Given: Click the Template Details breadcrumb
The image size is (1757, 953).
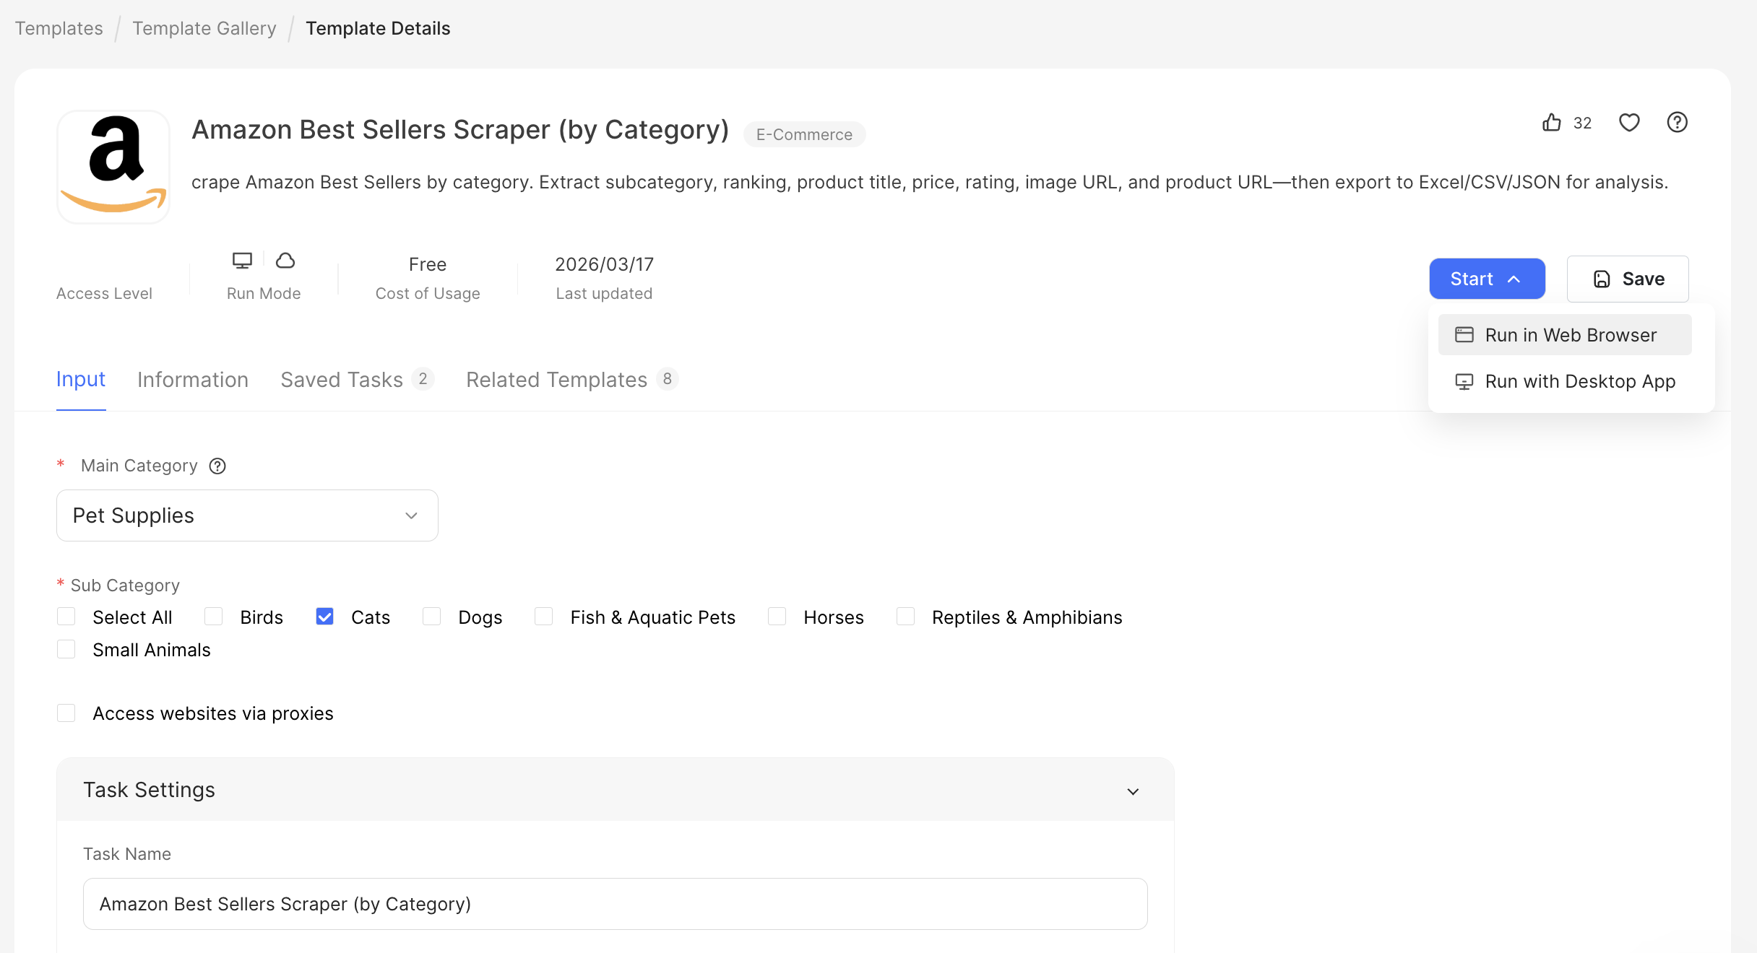Looking at the screenshot, I should click(x=378, y=28).
